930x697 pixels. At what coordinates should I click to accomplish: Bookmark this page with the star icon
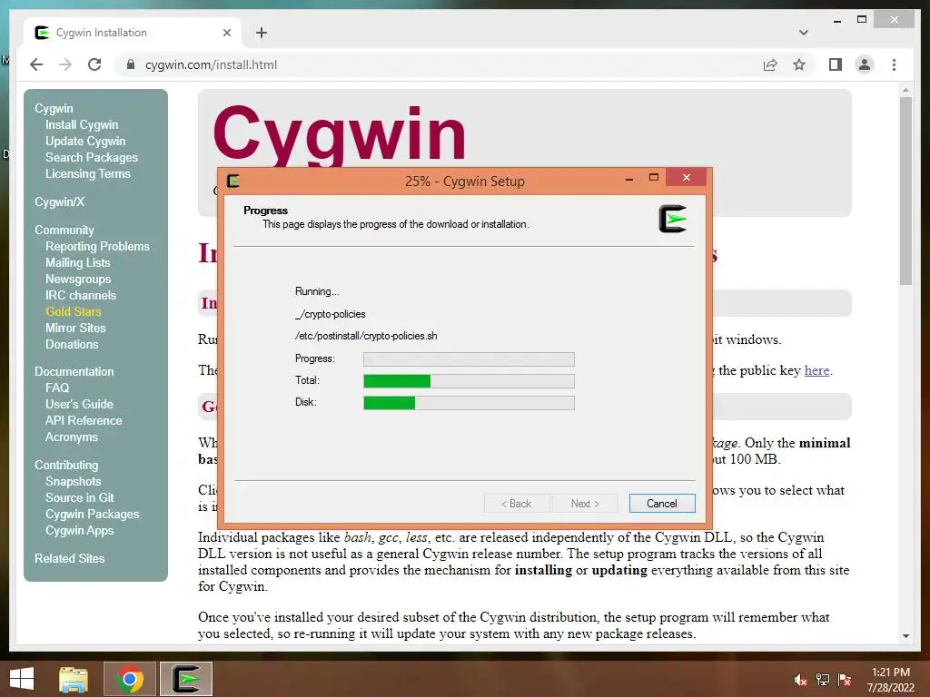(x=799, y=64)
